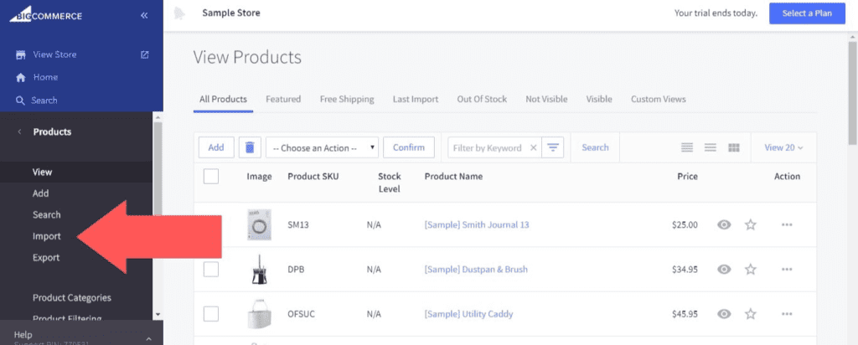Clear the keyword filter with X icon
This screenshot has height=345, width=858.
tap(534, 147)
